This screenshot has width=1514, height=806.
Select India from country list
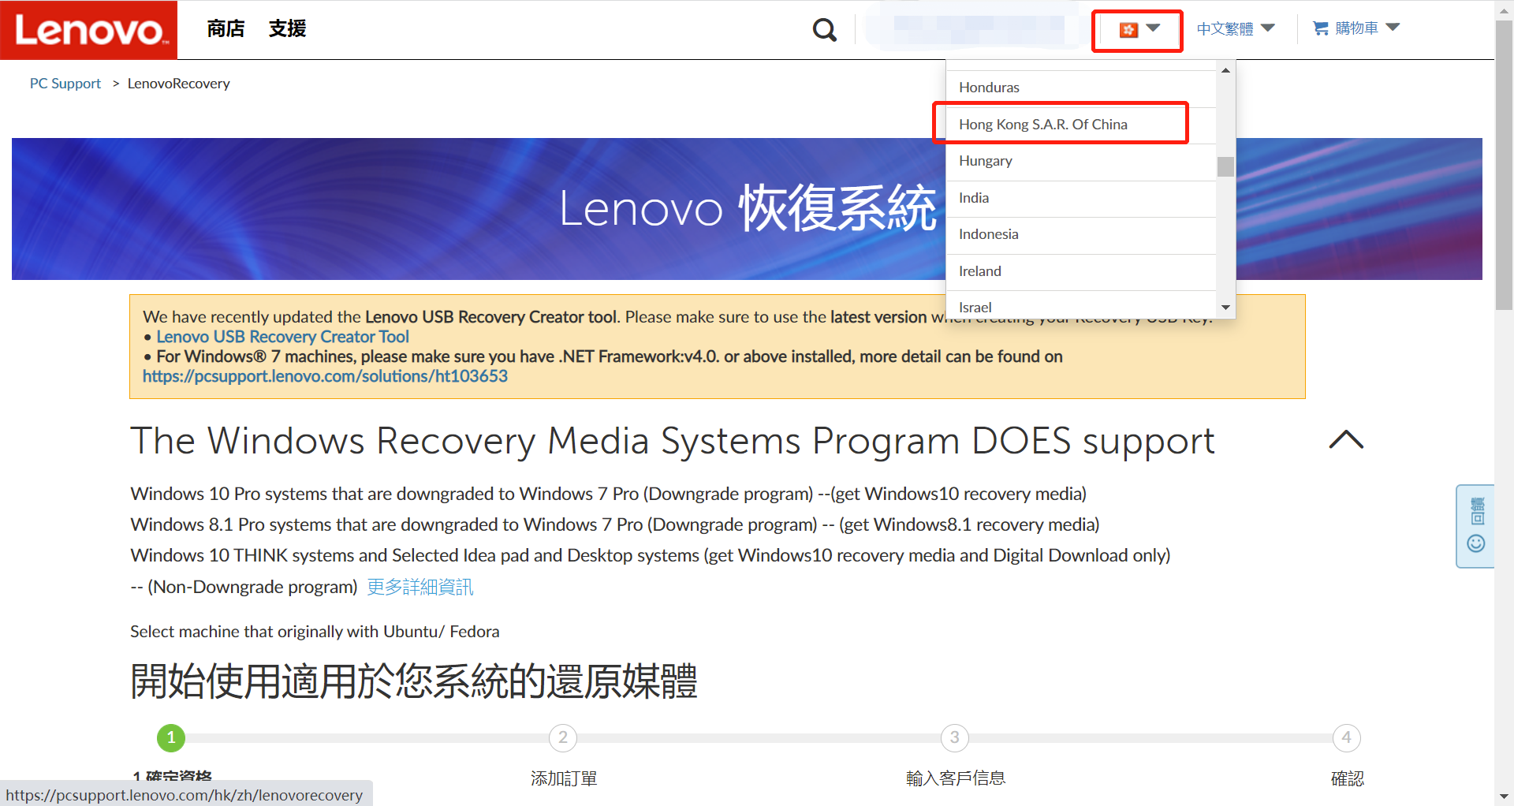[1081, 198]
